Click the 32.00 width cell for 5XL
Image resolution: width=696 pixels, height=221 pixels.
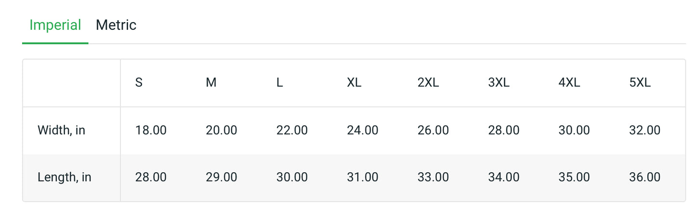644,130
